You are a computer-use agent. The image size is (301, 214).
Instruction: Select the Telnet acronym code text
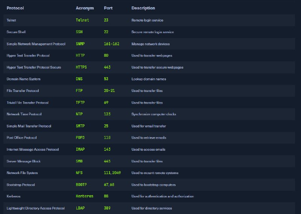click(82, 20)
